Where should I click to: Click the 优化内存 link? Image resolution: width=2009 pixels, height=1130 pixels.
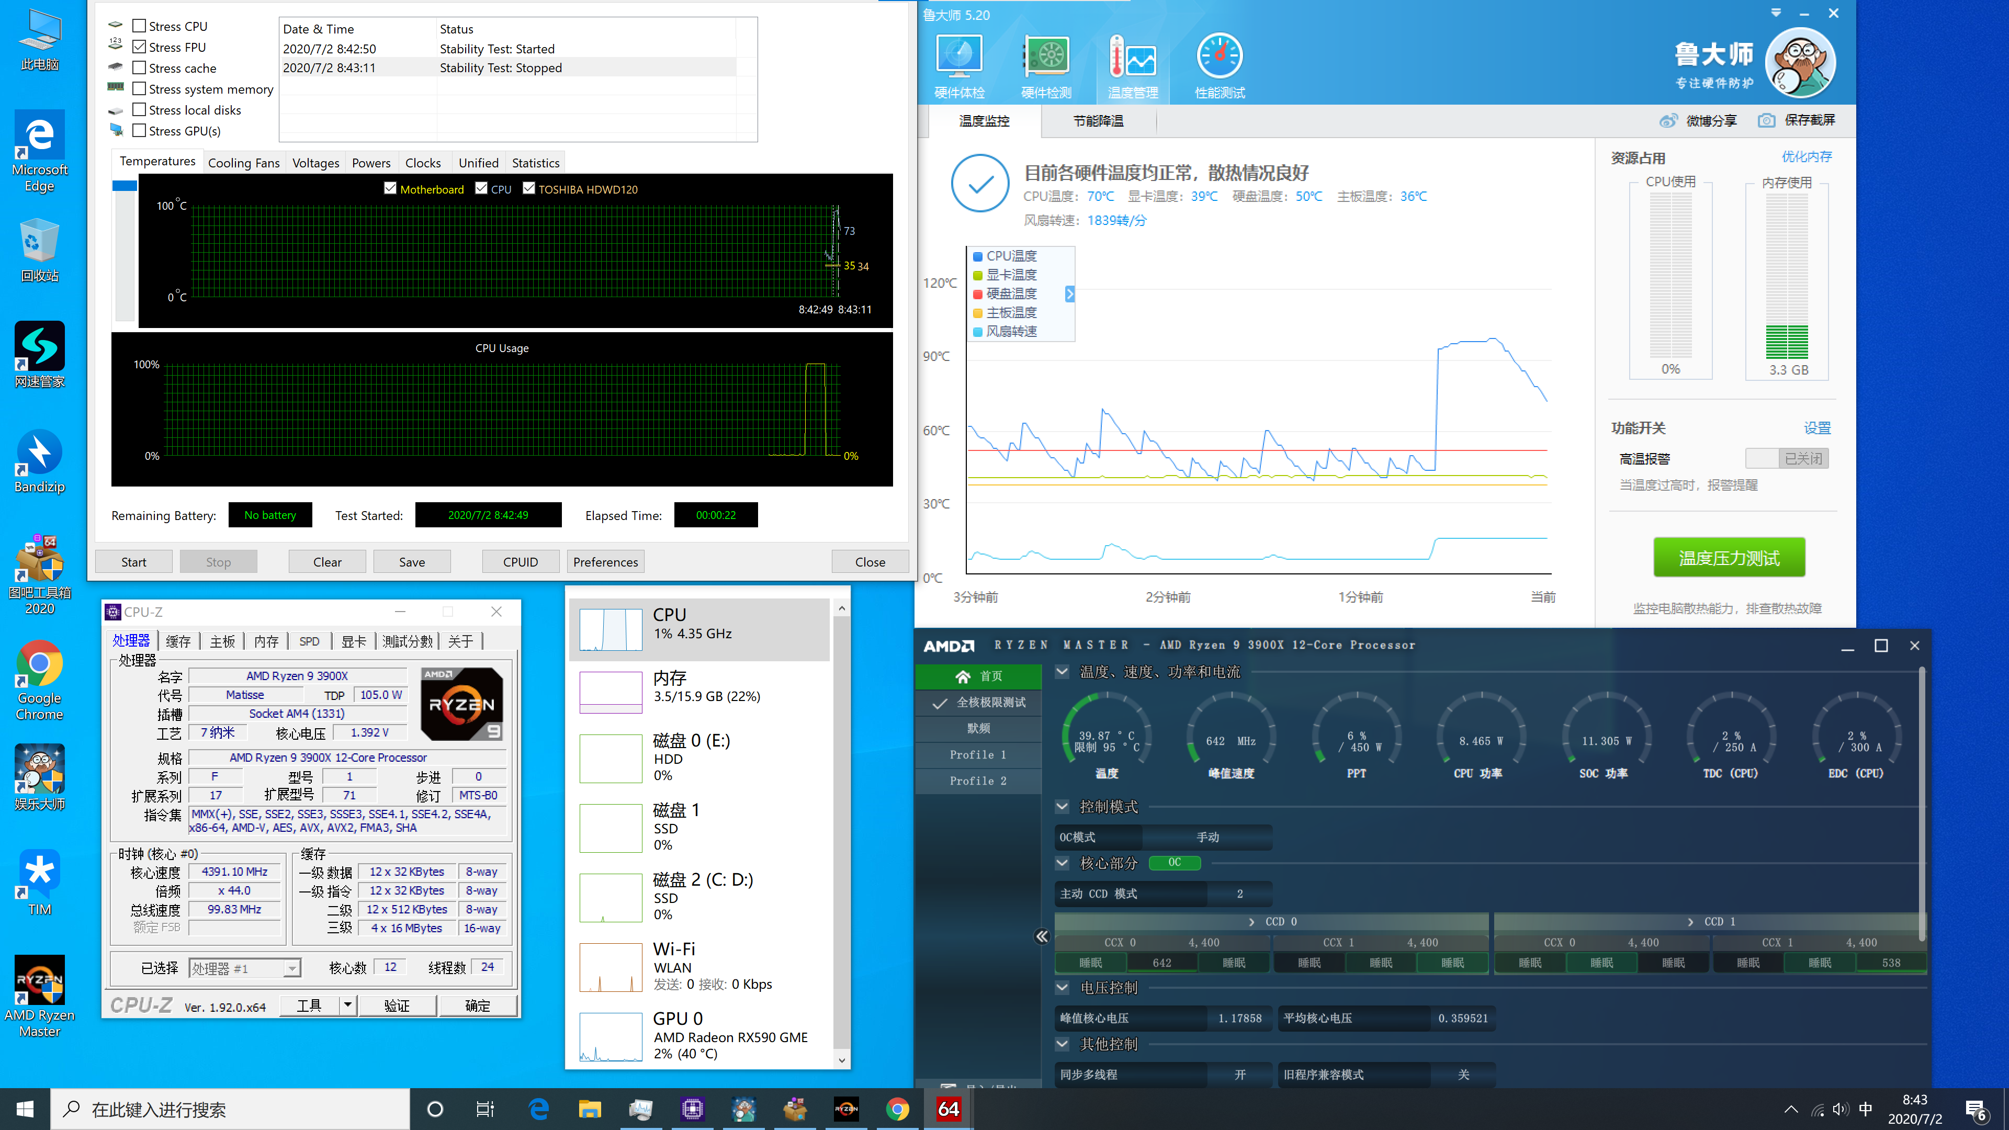[x=1807, y=157]
